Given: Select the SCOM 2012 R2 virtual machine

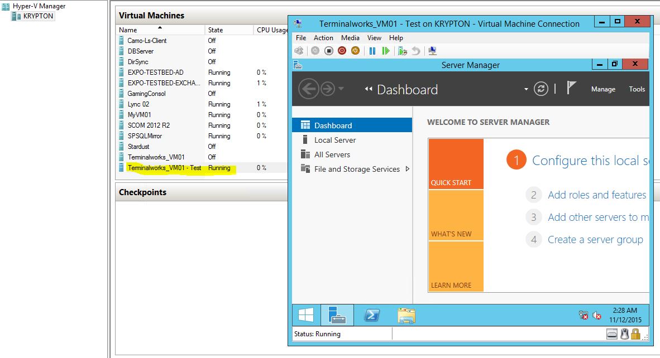Looking at the screenshot, I should [x=149, y=125].
